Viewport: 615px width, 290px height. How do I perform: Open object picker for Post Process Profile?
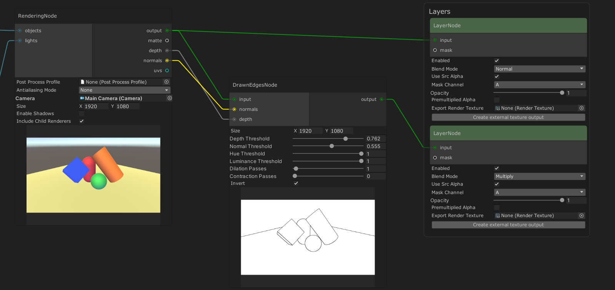[167, 82]
